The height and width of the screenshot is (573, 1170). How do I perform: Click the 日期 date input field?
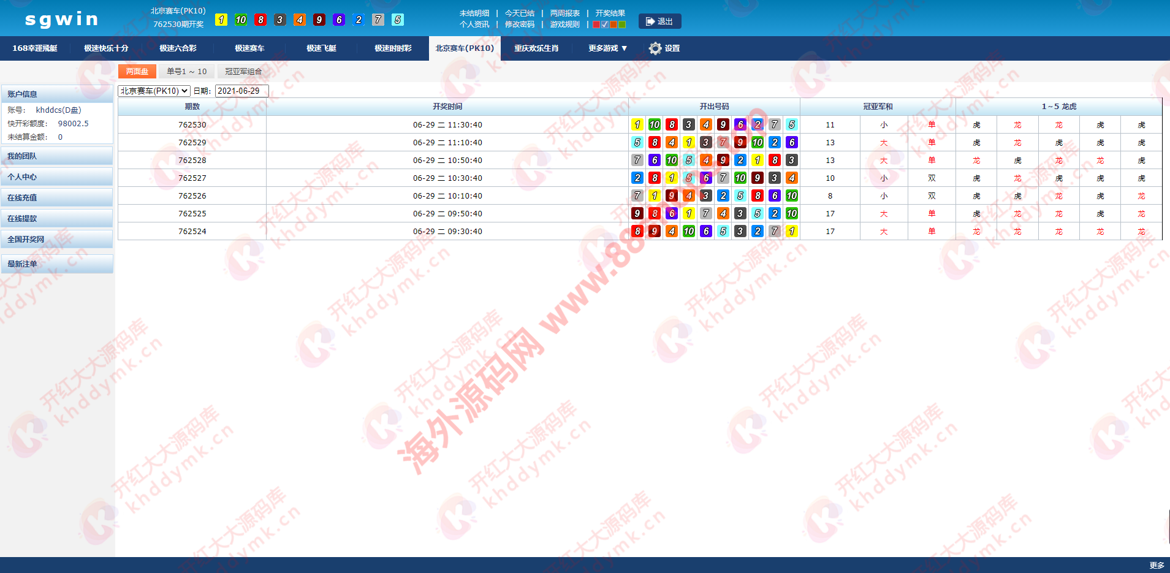[x=241, y=91]
